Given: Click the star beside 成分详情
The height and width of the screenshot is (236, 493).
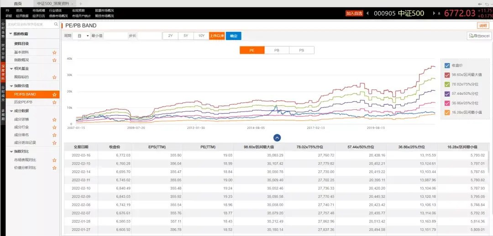Looking at the screenshot, I should [54, 119].
